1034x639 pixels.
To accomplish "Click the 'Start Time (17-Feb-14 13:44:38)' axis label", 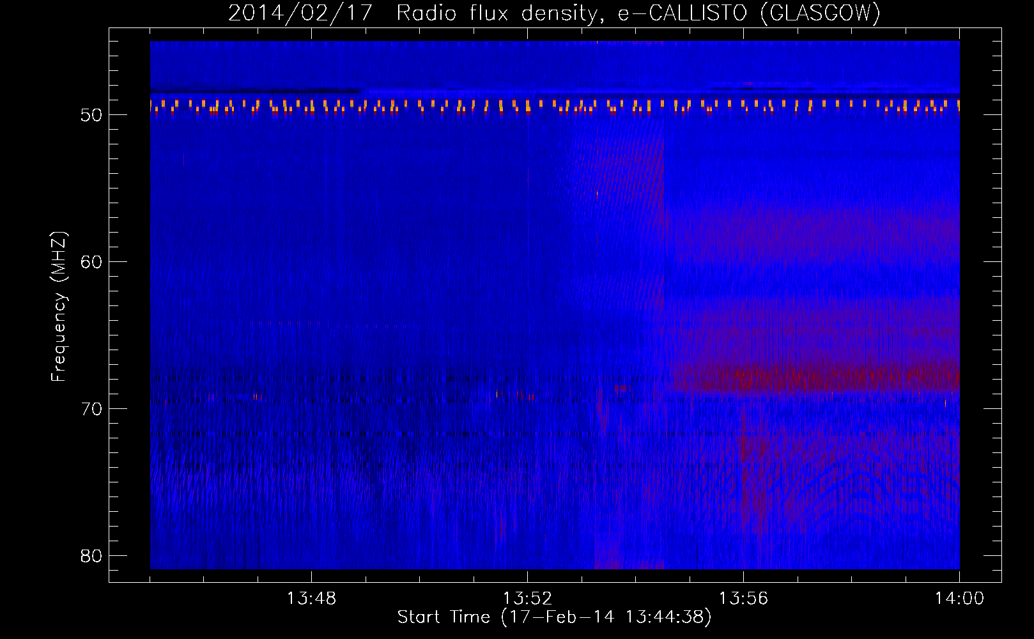I will click(x=554, y=617).
